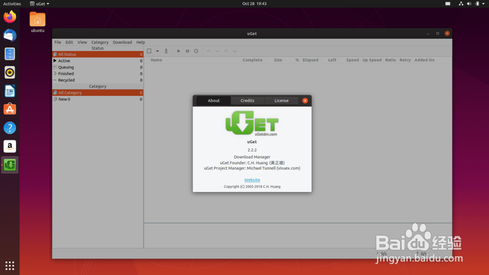489x275 pixels.
Task: Sort by the Speed column header
Action: tap(353, 60)
